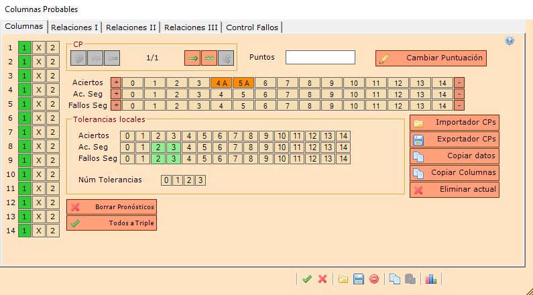Toggle 9 in top Ac. Seg row
The image size is (533, 295).
click(331, 94)
